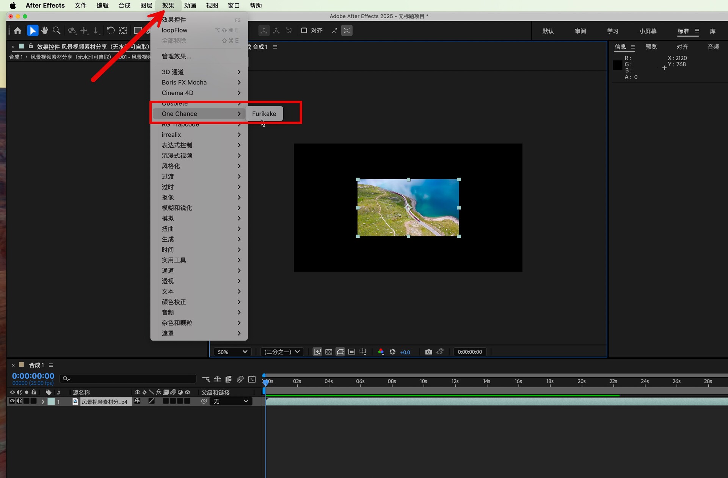Select the Hand tool in toolbar
728x478 pixels.
[45, 31]
